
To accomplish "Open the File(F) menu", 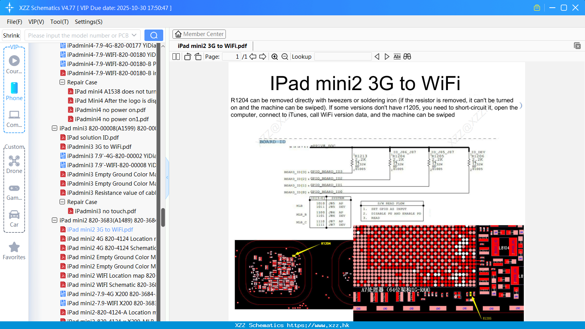I will coord(15,22).
